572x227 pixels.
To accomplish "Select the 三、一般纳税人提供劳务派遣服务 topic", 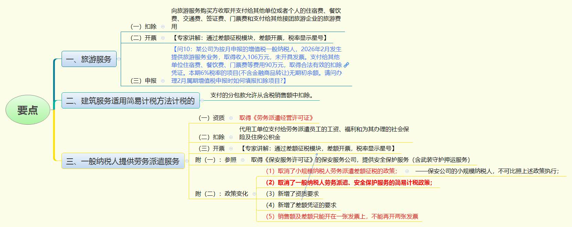I will [x=123, y=161].
